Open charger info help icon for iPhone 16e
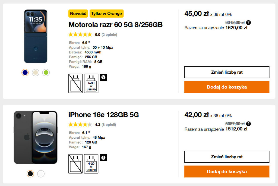Viewport: 278px width, 186px height. tap(103, 158)
